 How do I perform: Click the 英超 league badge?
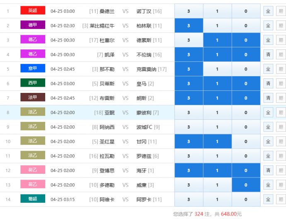pyautogui.click(x=33, y=11)
